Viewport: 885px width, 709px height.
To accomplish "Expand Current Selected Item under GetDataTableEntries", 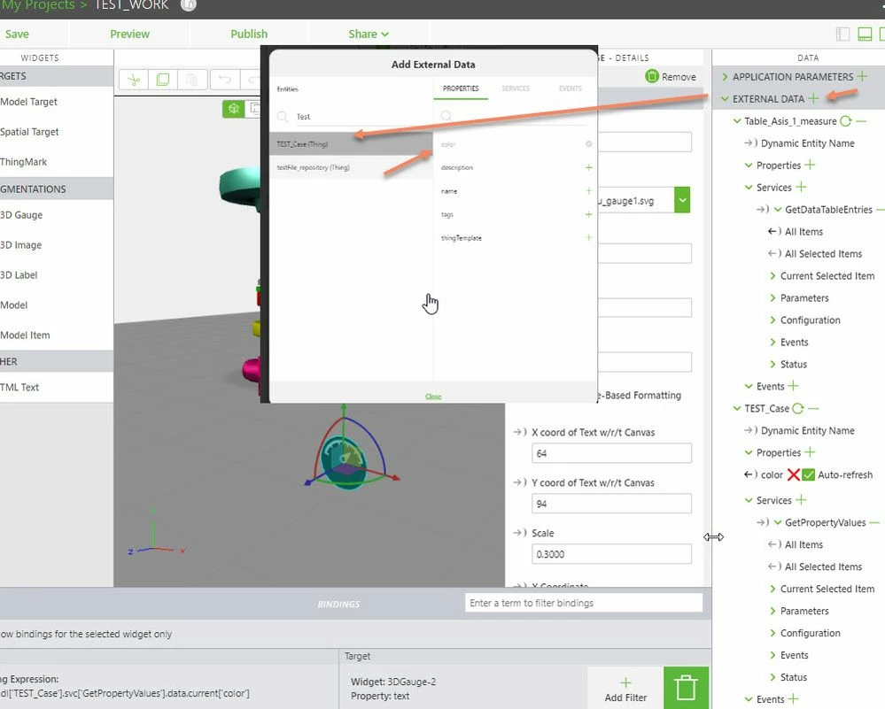I will pyautogui.click(x=772, y=276).
